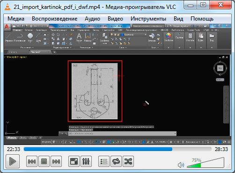Seek in video using blue progress bar
The height and width of the screenshot is (173, 235).
tap(117, 149)
